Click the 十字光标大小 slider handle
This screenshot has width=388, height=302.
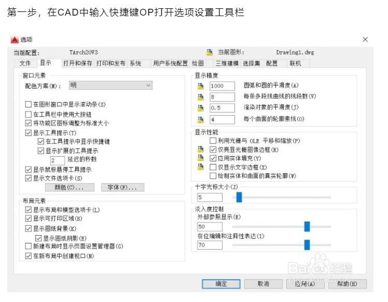pyautogui.click(x=239, y=197)
